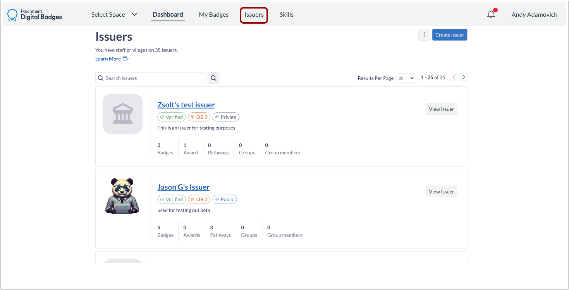This screenshot has width=569, height=290.
Task: Switch to the My Badges tab
Action: [213, 14]
